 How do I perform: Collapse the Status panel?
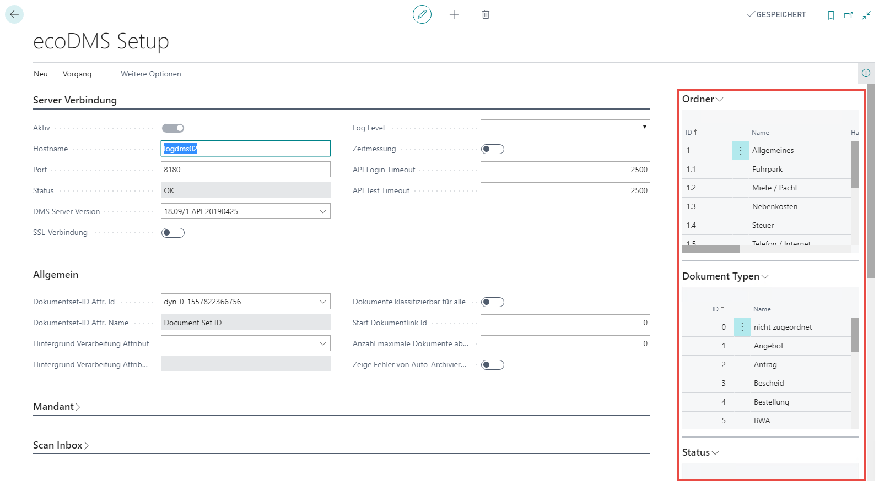coord(700,452)
